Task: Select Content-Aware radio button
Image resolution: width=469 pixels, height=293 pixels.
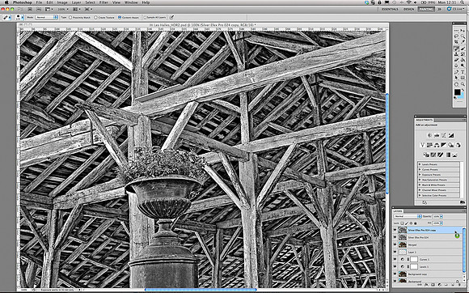Action: pos(120,18)
